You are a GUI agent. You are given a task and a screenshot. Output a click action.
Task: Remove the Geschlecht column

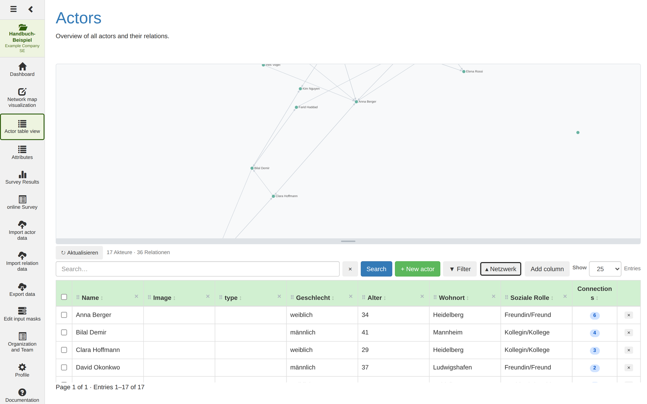(x=351, y=296)
